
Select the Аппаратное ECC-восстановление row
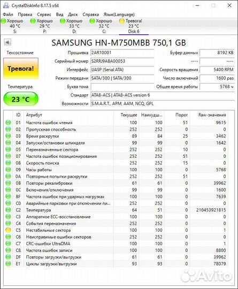coord(116,217)
